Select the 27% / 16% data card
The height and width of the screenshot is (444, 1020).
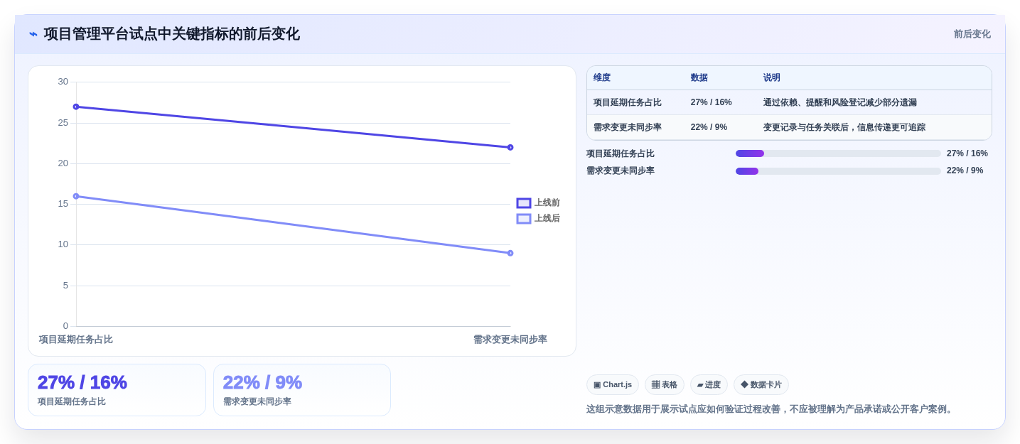click(117, 390)
